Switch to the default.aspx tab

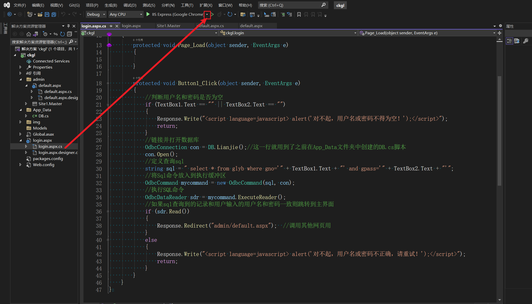[251, 26]
